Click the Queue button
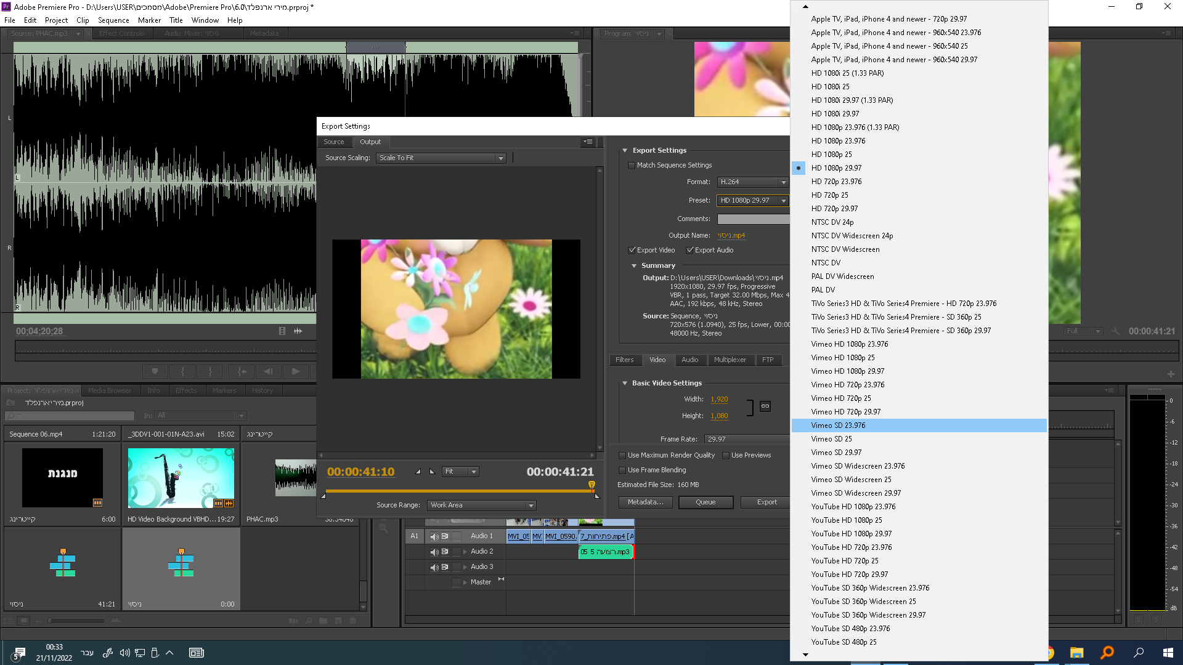The image size is (1183, 665). click(705, 502)
